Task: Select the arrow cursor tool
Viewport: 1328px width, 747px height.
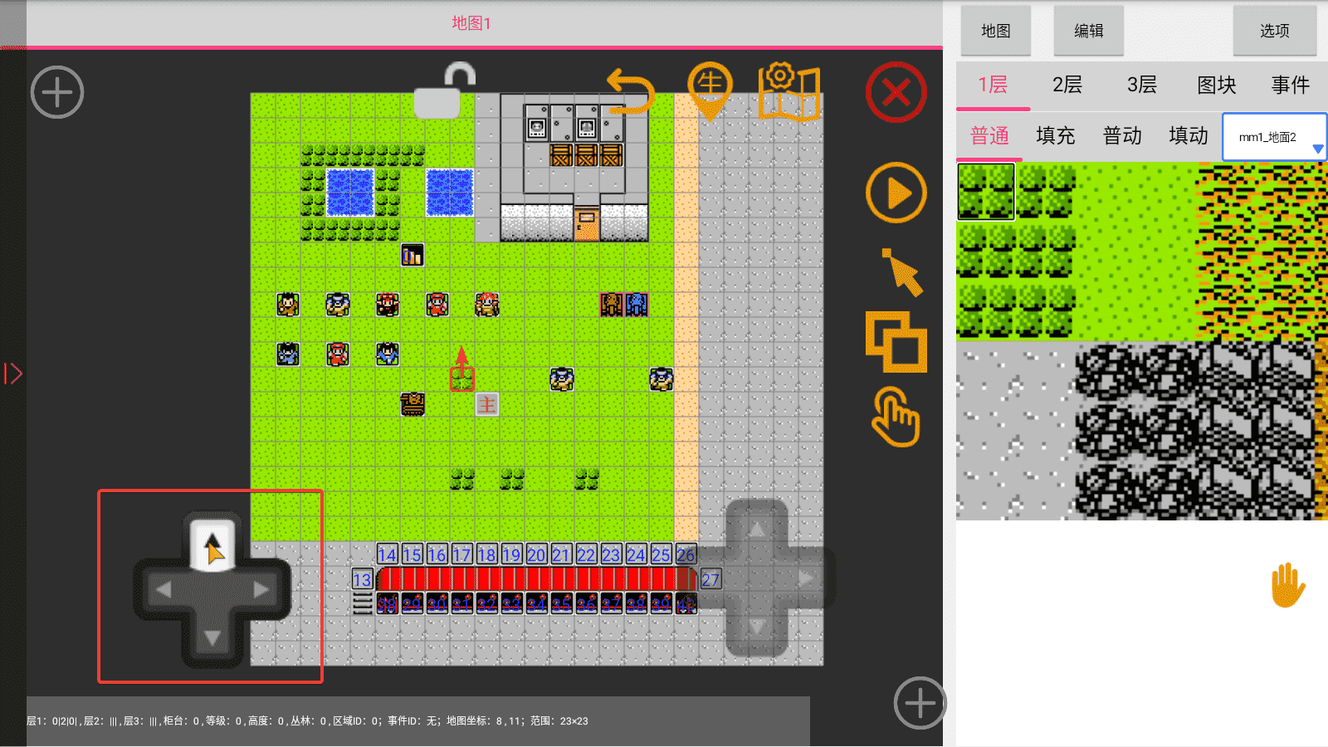Action: (901, 271)
